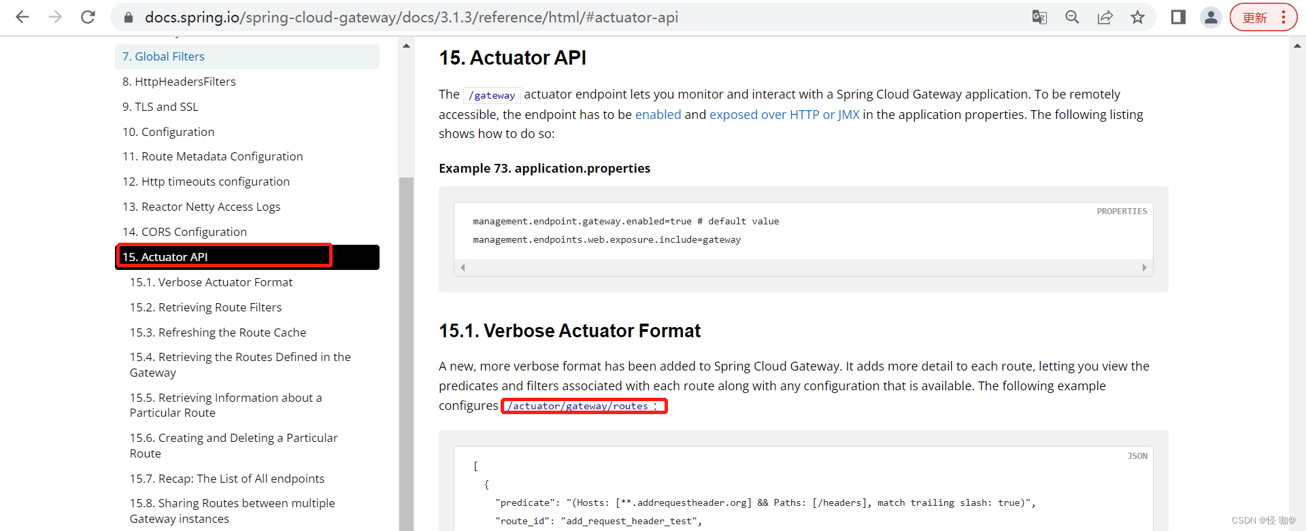Open 15.4. Retrieving the Routes Defined
This screenshot has width=1306, height=531.
coord(240,364)
